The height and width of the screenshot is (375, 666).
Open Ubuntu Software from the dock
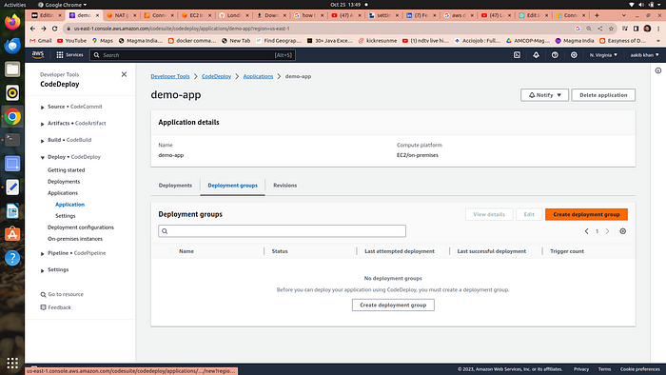pos(12,234)
